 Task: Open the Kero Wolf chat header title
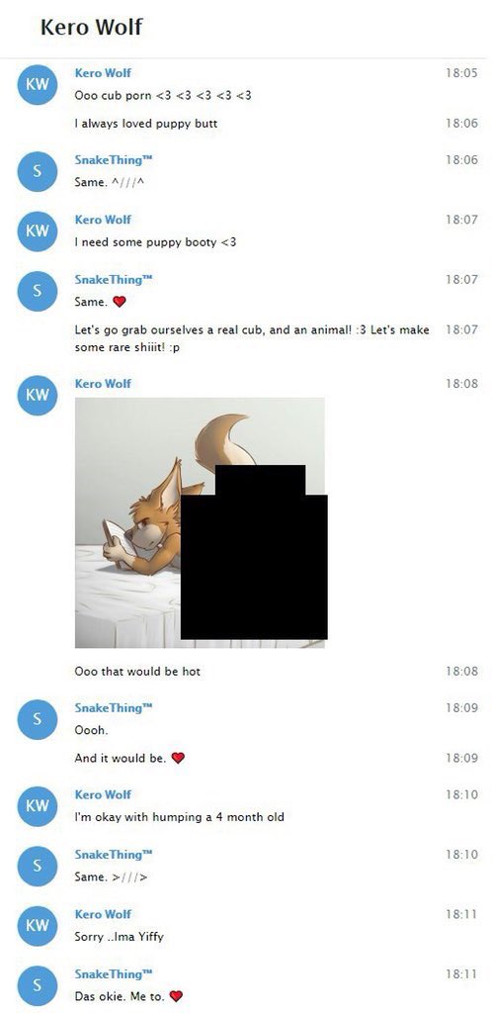pyautogui.click(x=91, y=27)
